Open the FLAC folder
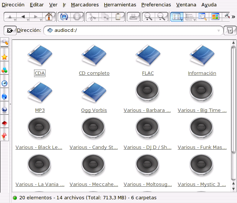The width and height of the screenshot is (237, 203). [x=148, y=60]
